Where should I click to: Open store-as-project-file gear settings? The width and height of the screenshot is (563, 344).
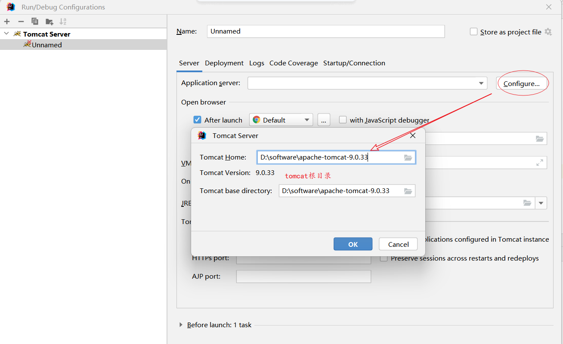[x=548, y=32]
